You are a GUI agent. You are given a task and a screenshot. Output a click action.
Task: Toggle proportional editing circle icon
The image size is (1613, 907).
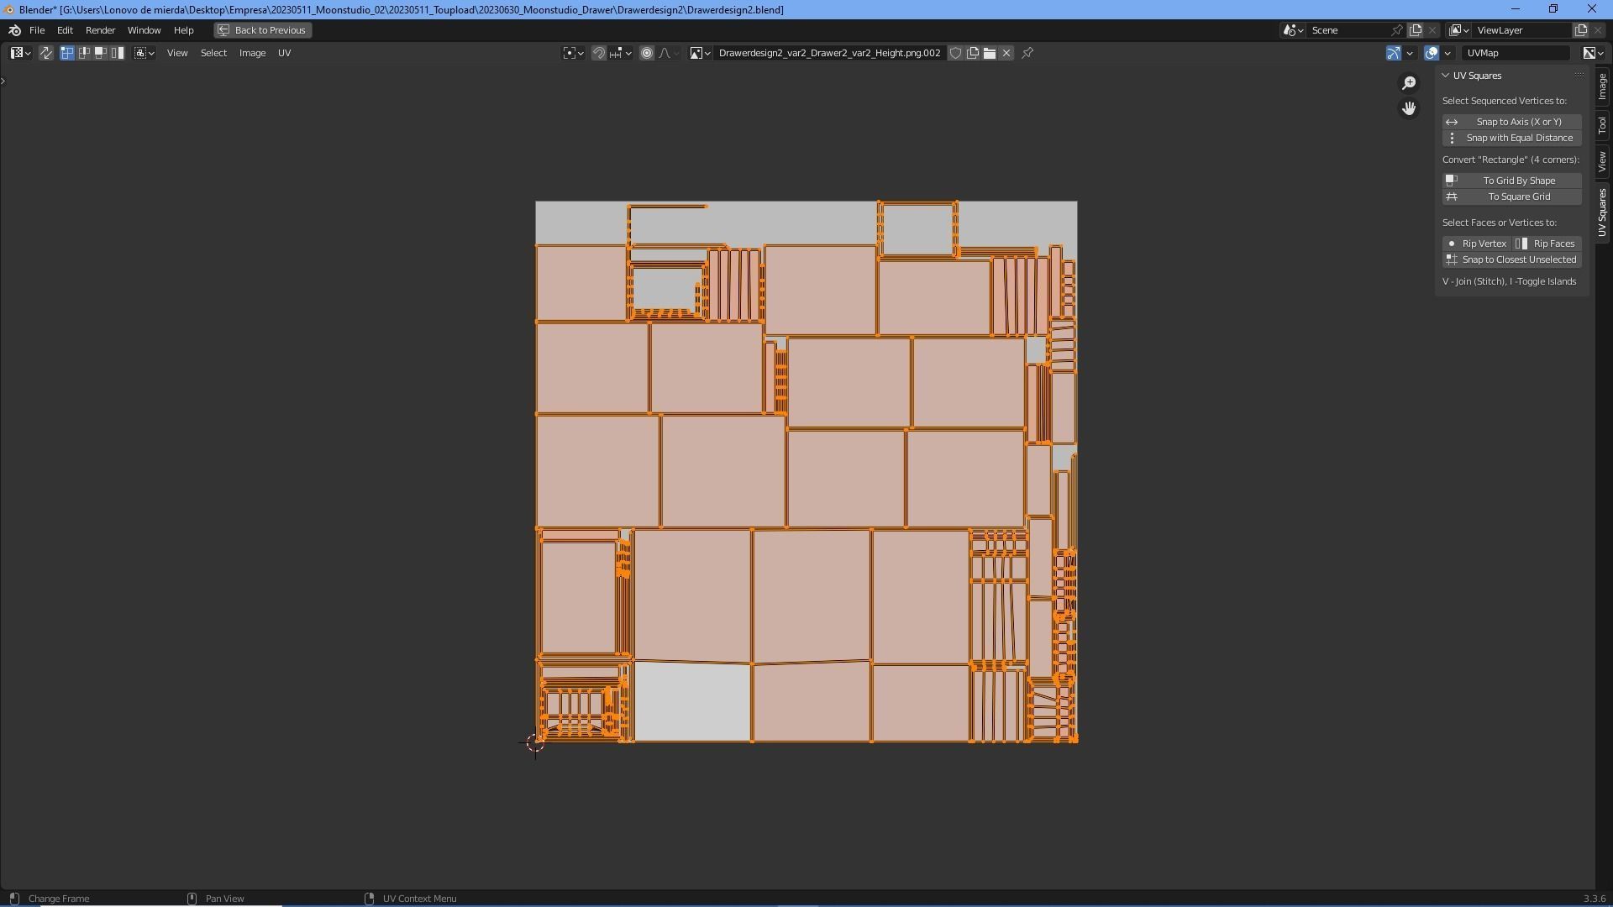point(647,53)
